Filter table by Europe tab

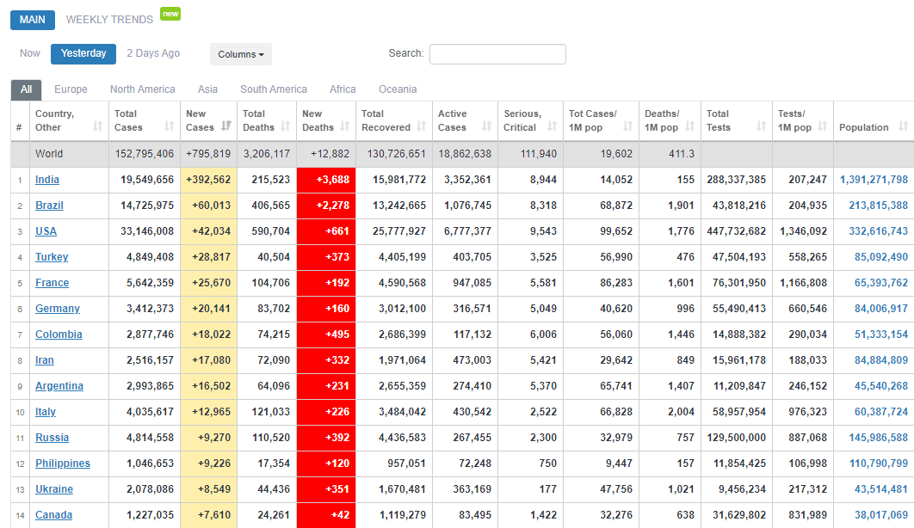point(71,89)
